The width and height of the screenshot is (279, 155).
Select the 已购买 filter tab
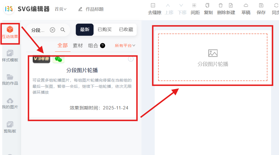coord(105,30)
